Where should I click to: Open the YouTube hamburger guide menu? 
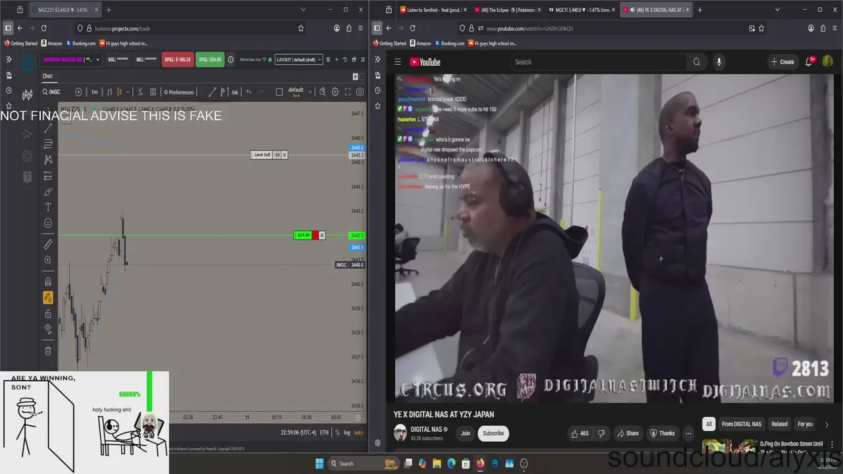(398, 62)
